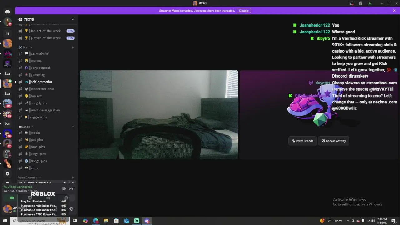The height and width of the screenshot is (225, 400).
Task: Open Windows Start menu
Action: coord(5,221)
